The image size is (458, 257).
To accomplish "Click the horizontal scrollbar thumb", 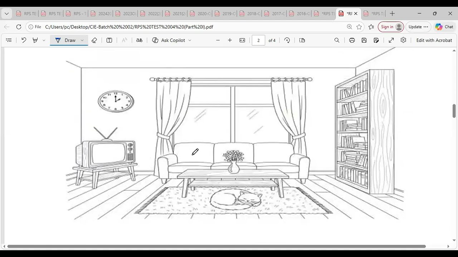I will [216, 246].
